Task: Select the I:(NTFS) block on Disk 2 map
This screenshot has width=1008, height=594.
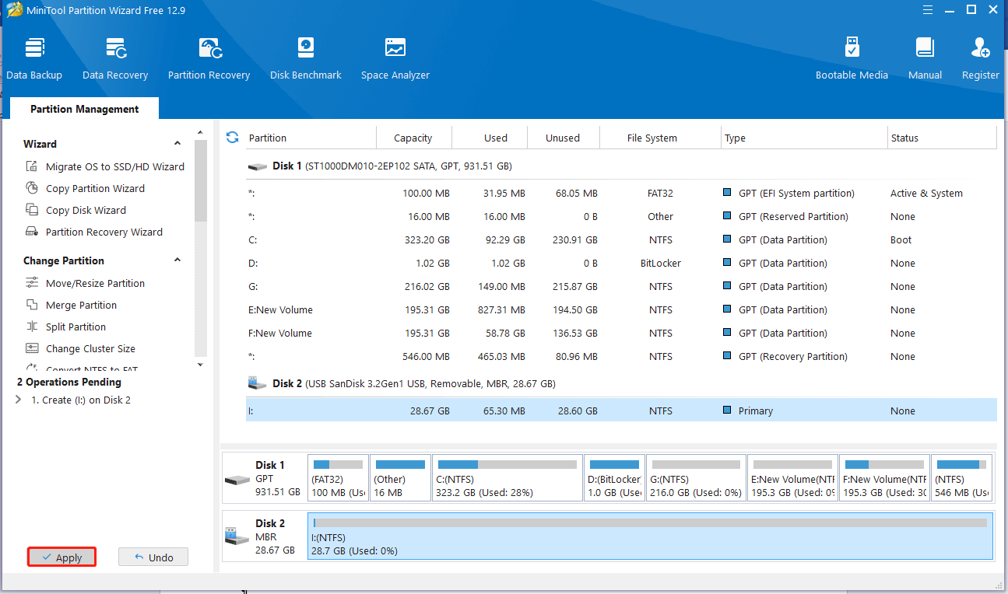Action: [x=651, y=536]
